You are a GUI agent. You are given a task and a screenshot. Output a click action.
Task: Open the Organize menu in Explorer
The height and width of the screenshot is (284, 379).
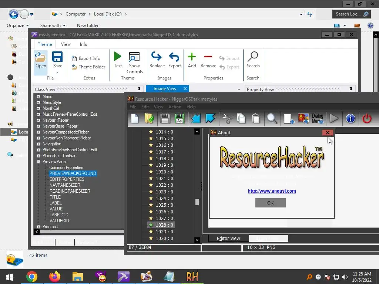(x=18, y=26)
